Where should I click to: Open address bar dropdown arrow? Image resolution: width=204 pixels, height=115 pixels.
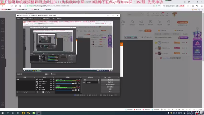[x=159, y=6]
